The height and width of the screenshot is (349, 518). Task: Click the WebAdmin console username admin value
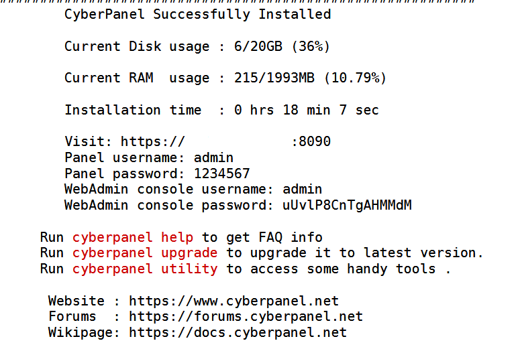click(302, 190)
